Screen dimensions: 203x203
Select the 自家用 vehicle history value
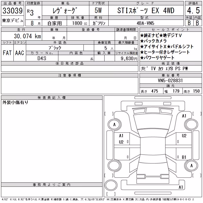55,23
